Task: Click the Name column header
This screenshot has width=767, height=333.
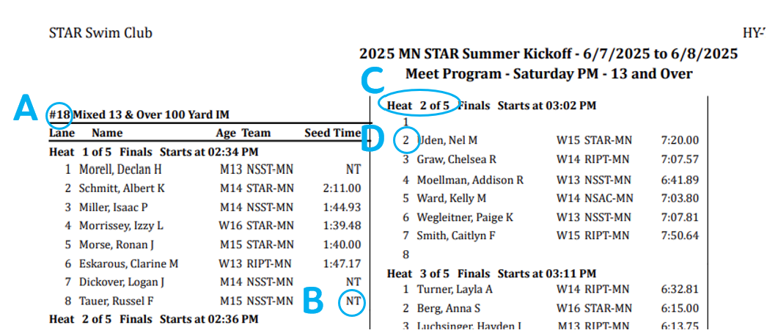Action: (107, 133)
